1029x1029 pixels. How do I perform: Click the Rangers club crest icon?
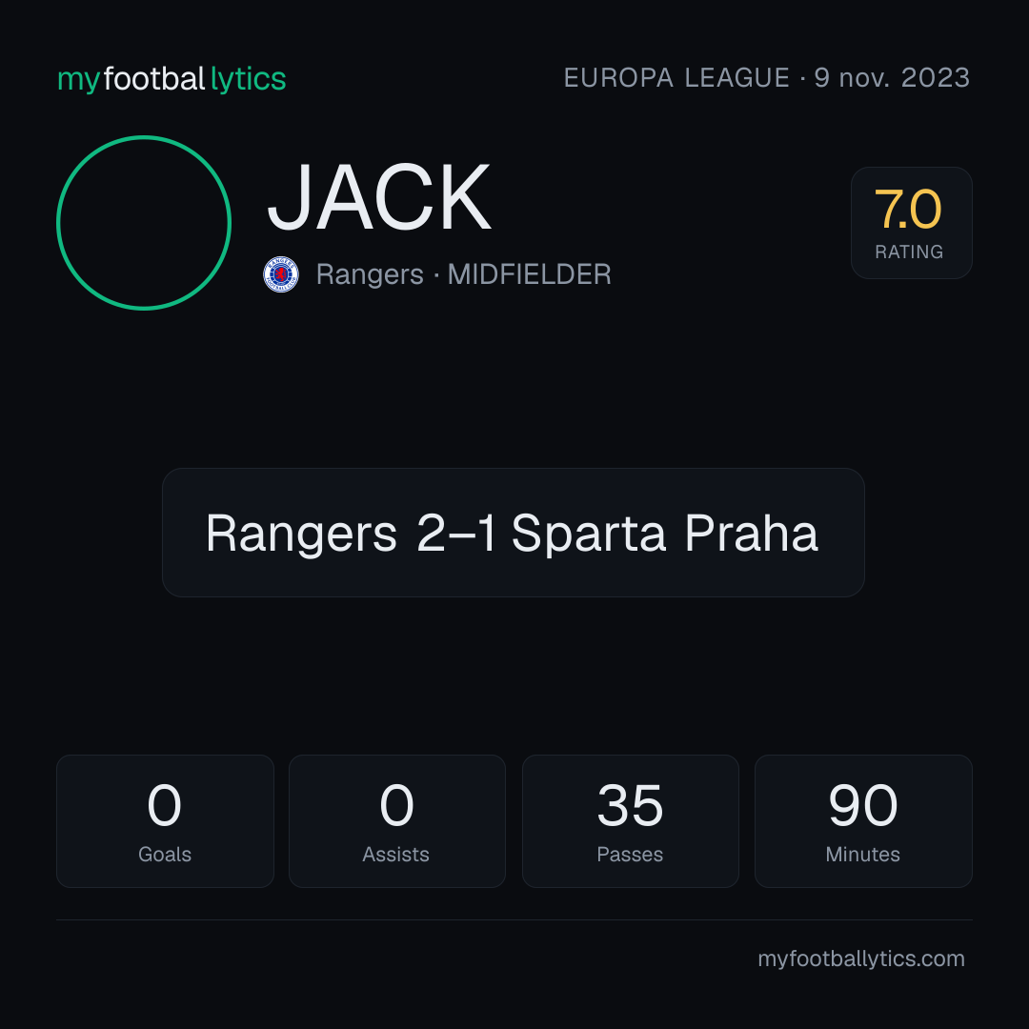click(281, 274)
